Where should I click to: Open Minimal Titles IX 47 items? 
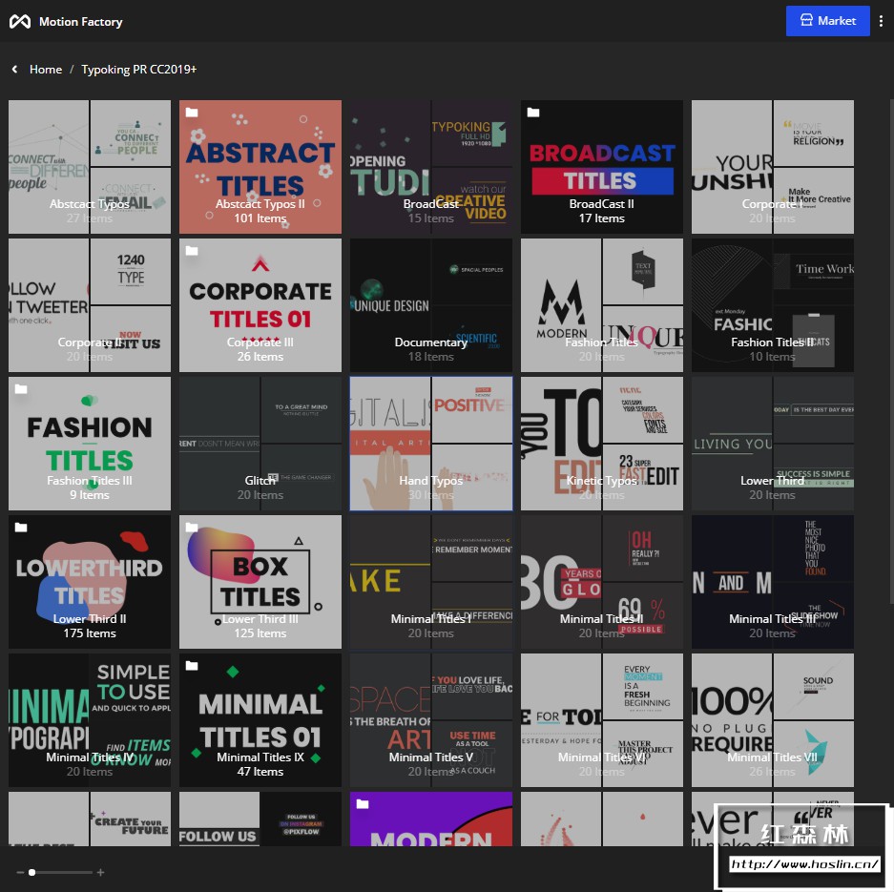(260, 720)
